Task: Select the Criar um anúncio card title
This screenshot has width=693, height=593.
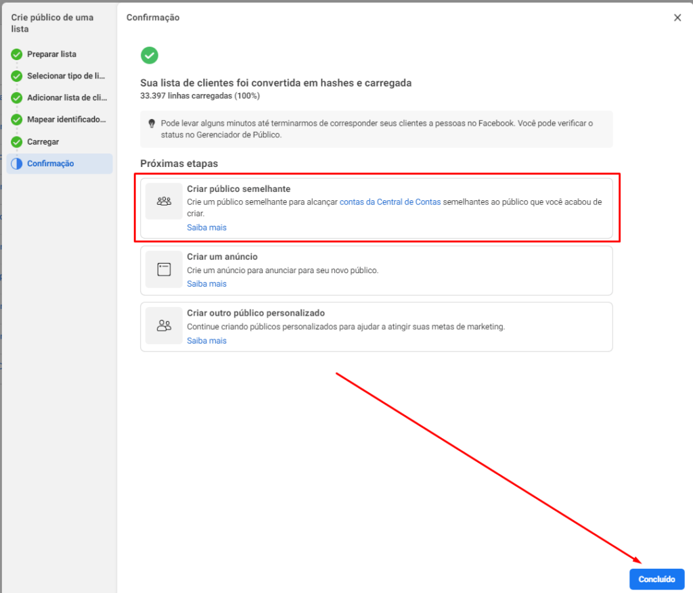Action: [222, 256]
